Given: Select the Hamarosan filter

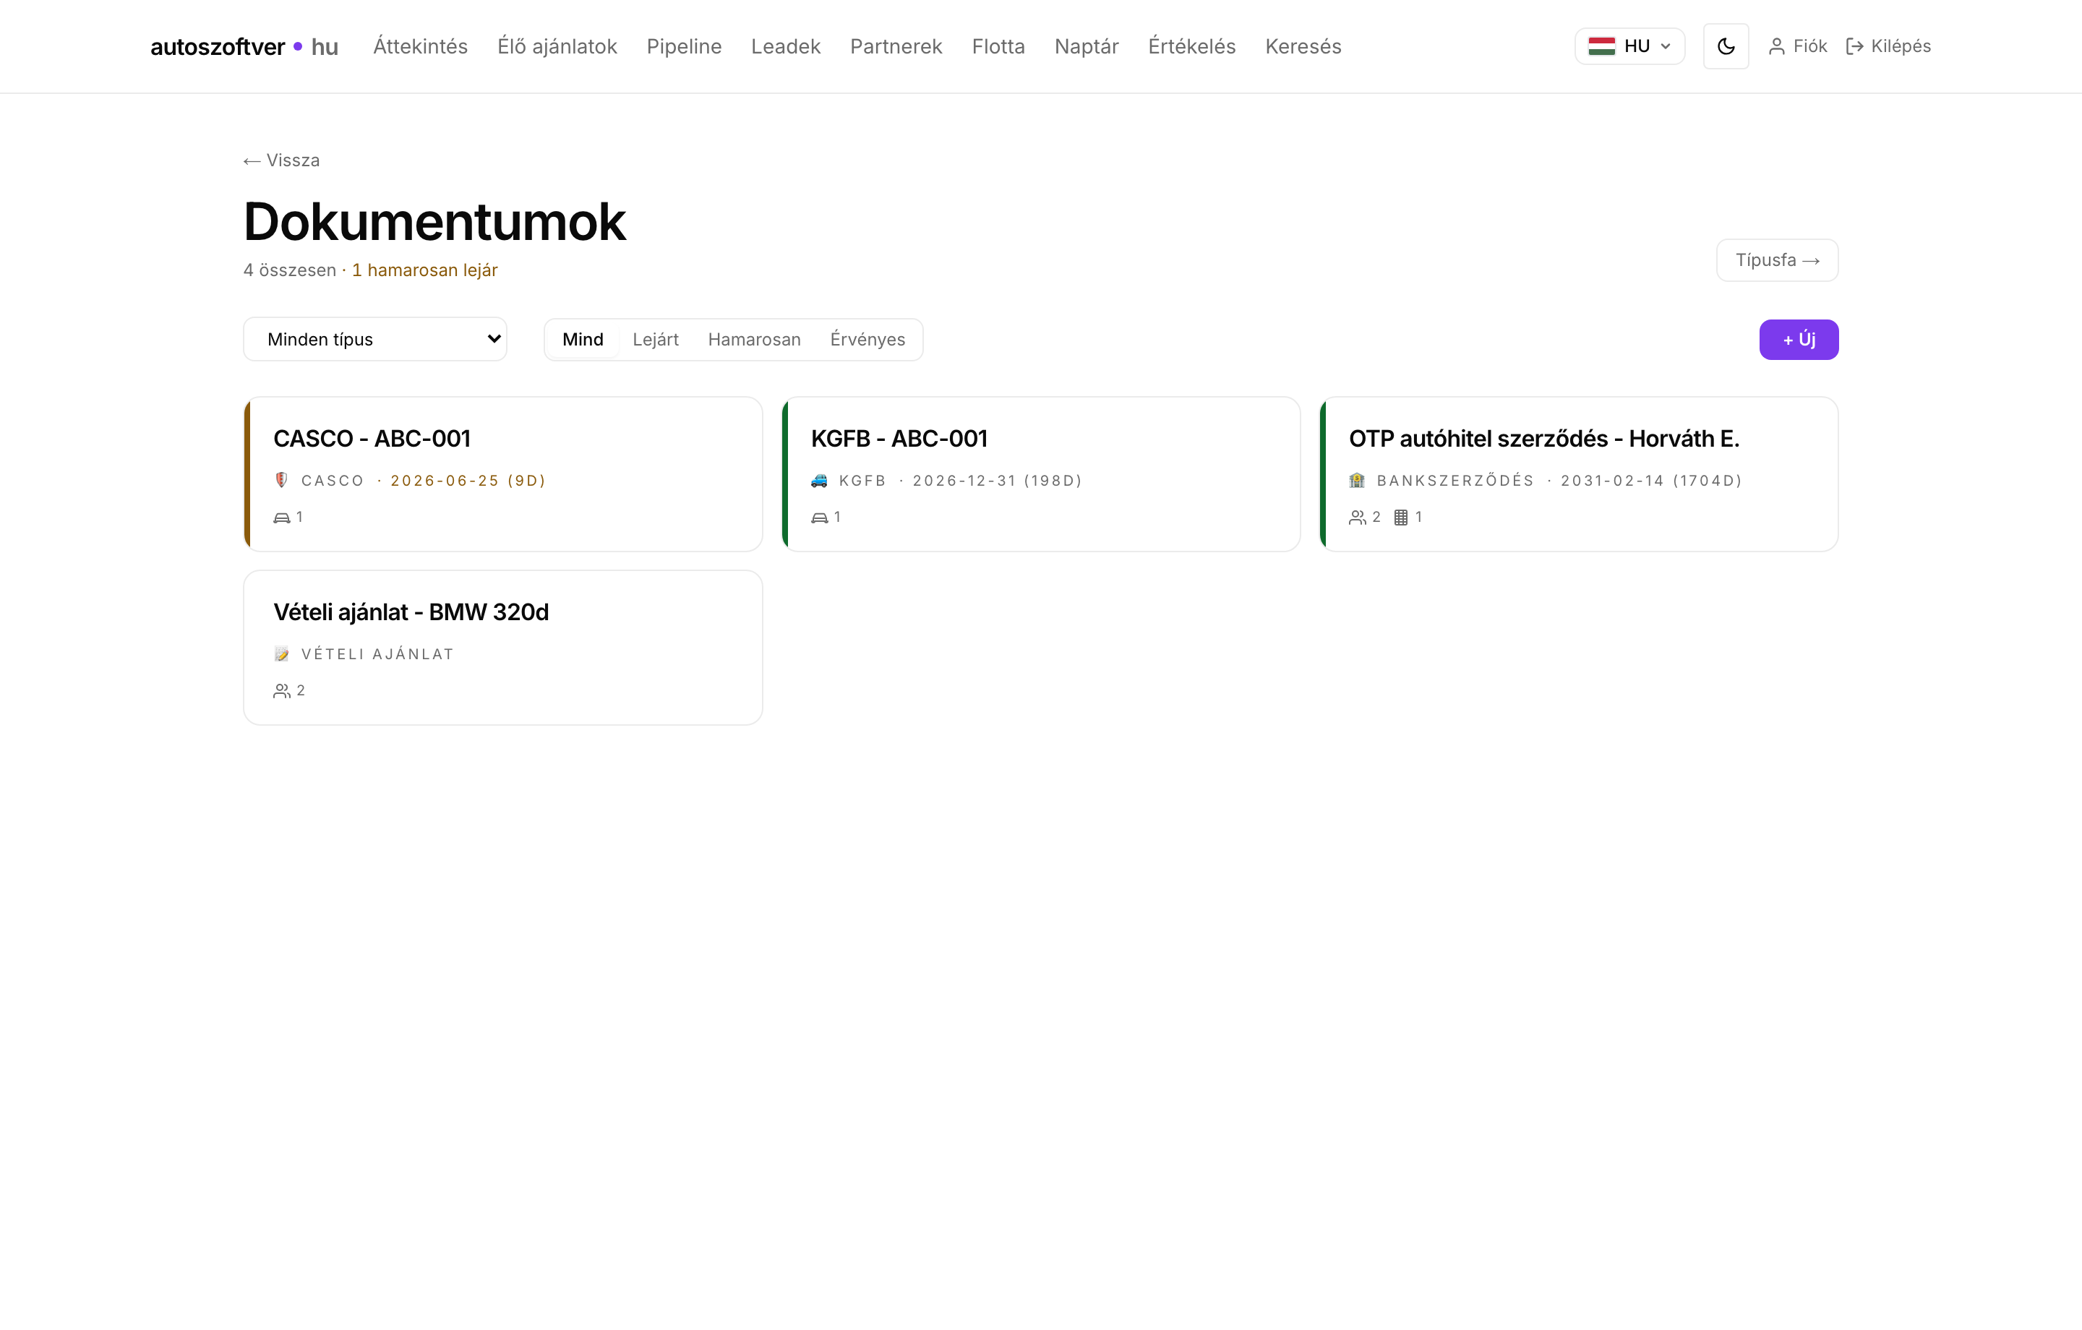Looking at the screenshot, I should pyautogui.click(x=754, y=339).
